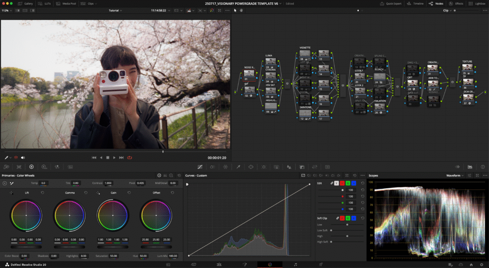Toggle the Y luminance curve channel
The image size is (489, 268).
click(x=336, y=183)
